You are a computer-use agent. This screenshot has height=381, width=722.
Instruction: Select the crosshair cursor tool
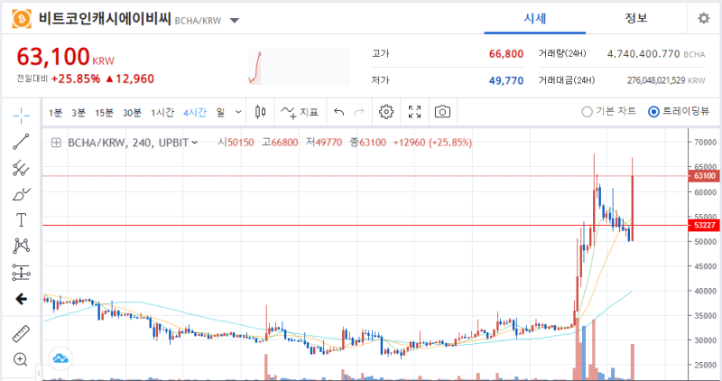[21, 116]
